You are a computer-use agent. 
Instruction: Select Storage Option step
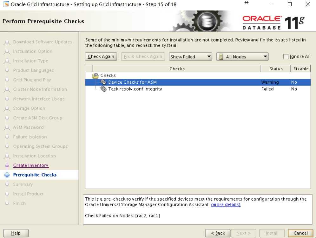(x=29, y=108)
